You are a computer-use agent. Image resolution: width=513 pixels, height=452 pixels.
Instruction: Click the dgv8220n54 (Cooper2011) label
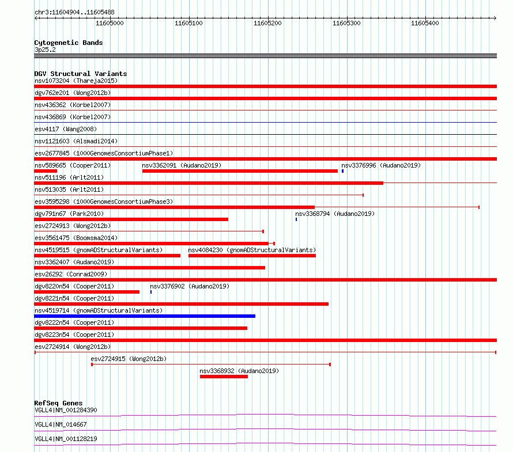[74, 286]
